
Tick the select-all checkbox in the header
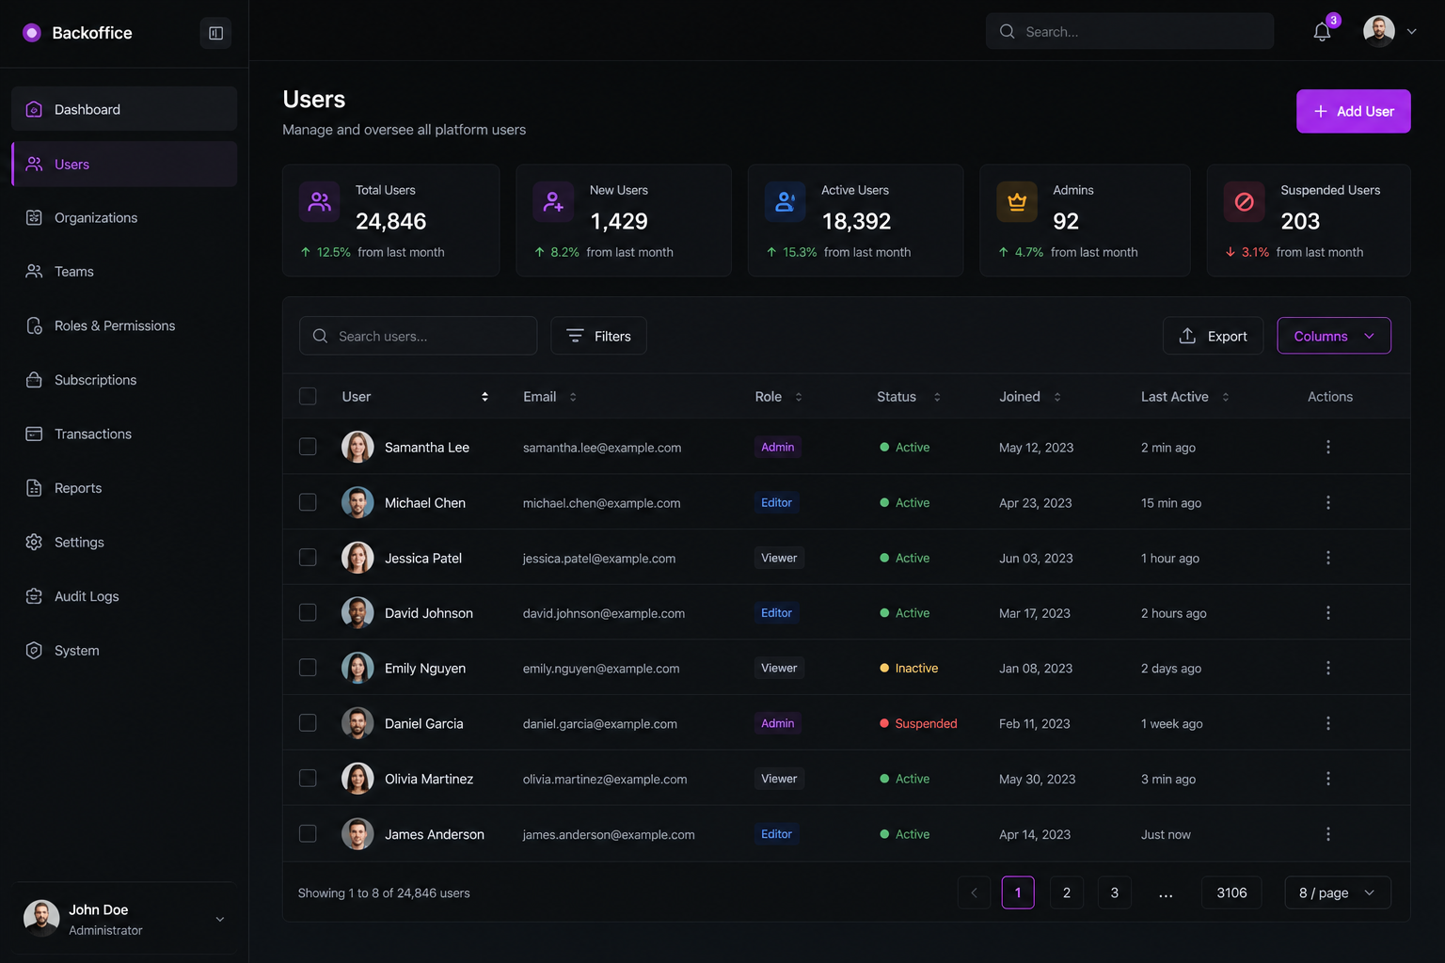[x=308, y=396]
